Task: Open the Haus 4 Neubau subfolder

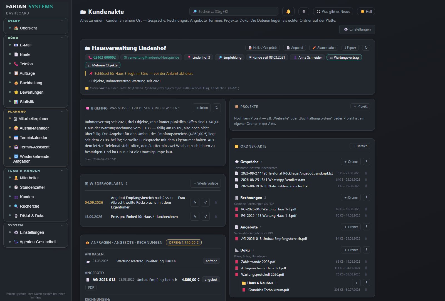Action: click(260, 283)
